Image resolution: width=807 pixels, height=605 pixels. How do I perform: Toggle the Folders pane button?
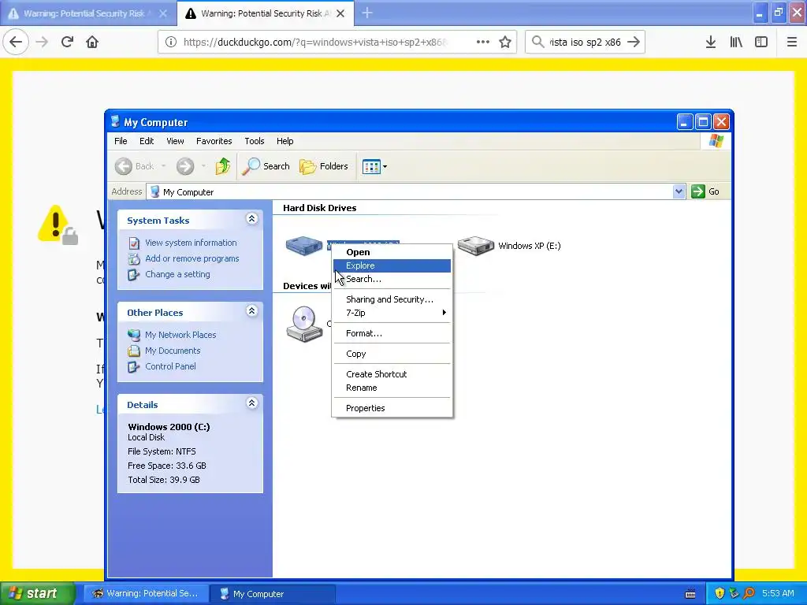click(x=324, y=166)
